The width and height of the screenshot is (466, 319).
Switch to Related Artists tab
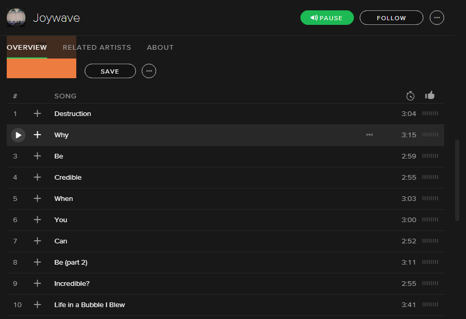click(97, 47)
